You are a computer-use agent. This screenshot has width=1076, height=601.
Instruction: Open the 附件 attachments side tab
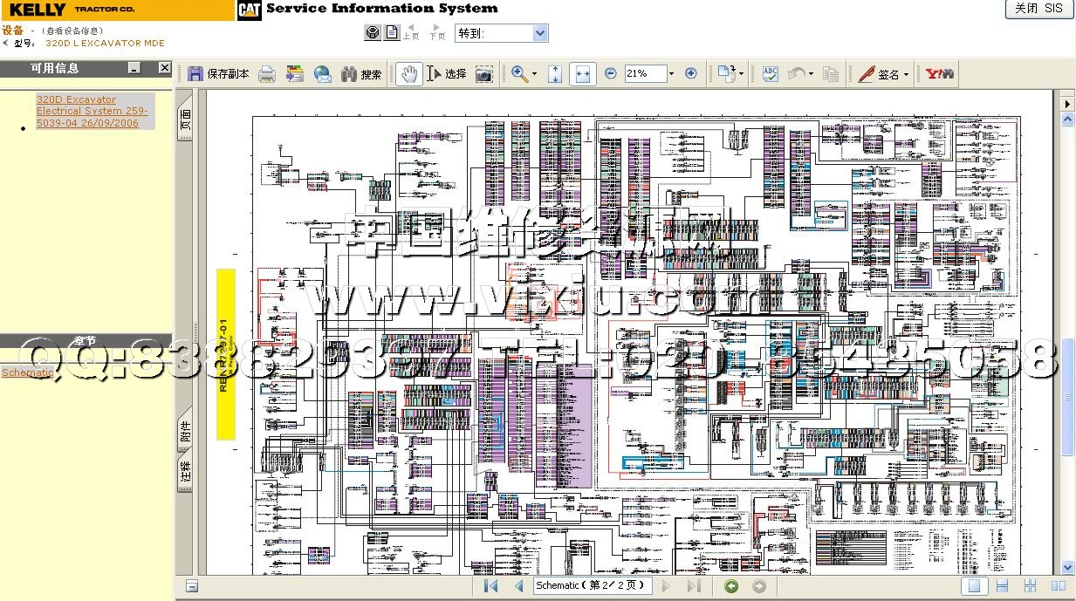[185, 430]
